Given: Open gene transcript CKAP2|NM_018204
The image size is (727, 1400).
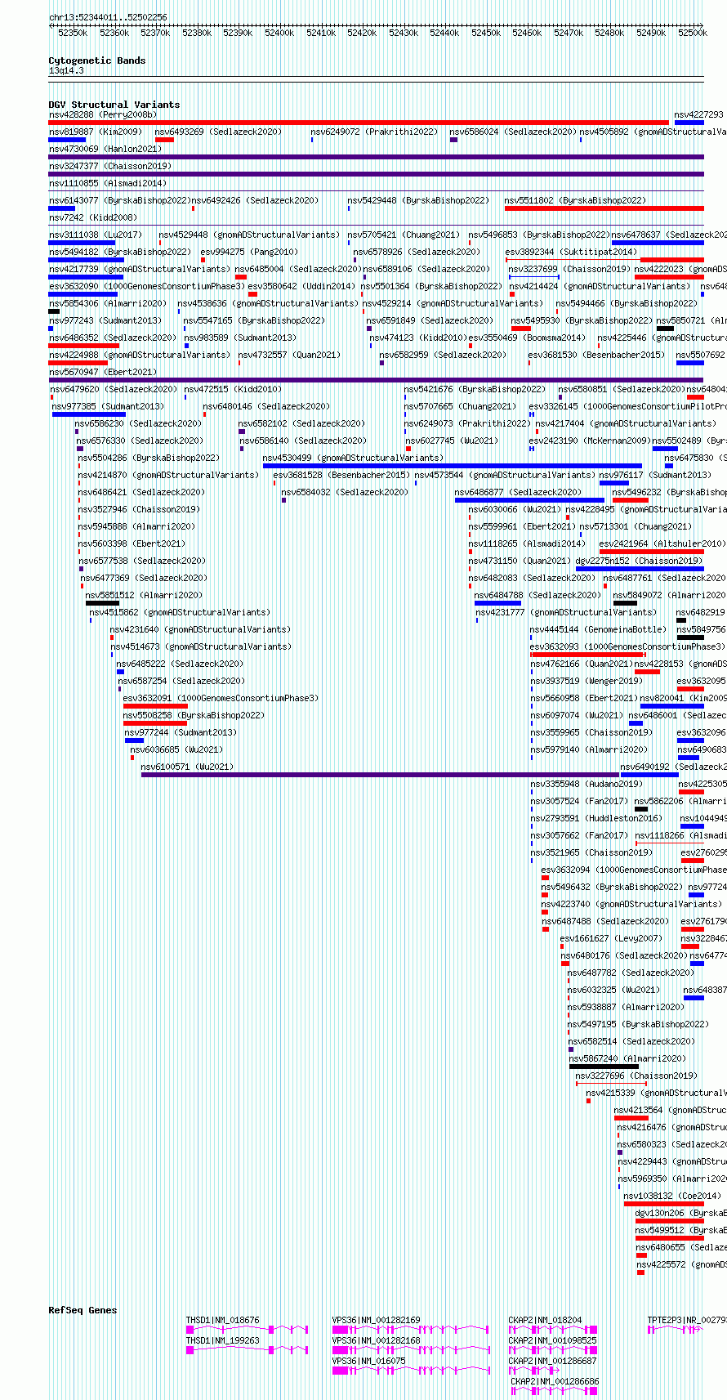Looking at the screenshot, I should (x=545, y=1320).
